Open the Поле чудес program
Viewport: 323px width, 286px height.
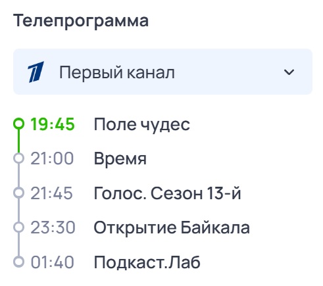click(142, 124)
